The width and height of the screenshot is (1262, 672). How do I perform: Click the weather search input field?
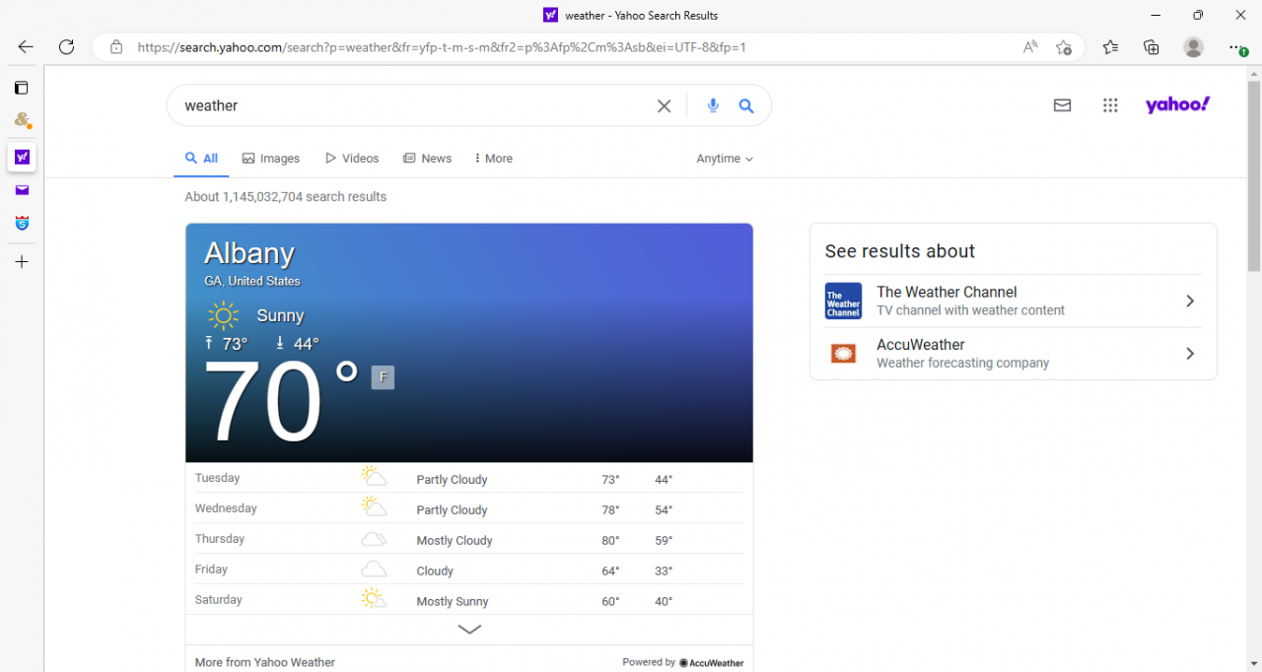pyautogui.click(x=414, y=105)
